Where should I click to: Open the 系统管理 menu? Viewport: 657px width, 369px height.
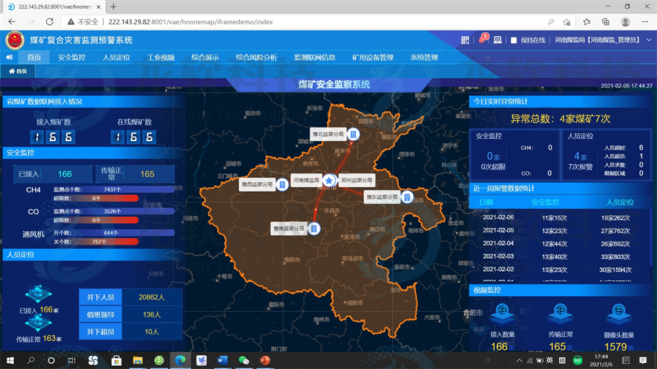(x=424, y=57)
